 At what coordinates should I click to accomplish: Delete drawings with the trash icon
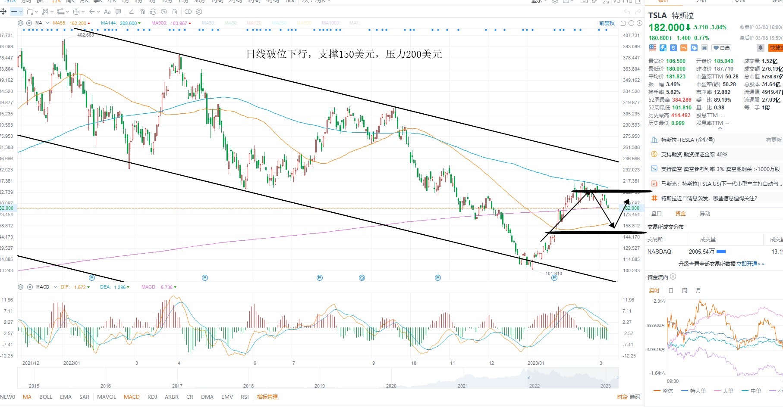(175, 12)
